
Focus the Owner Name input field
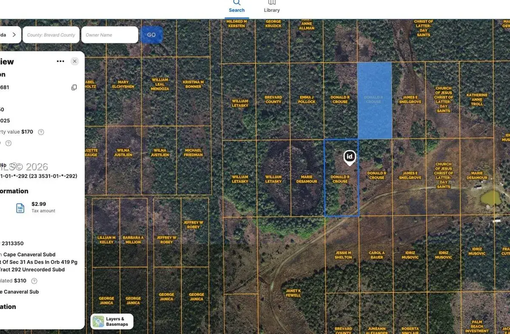(x=110, y=35)
